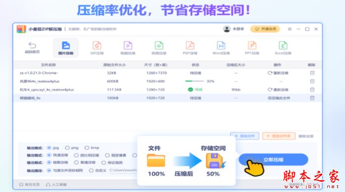Recompress the zs-v1.0.21.0-Chrome- file via 重新压缩

point(278,73)
